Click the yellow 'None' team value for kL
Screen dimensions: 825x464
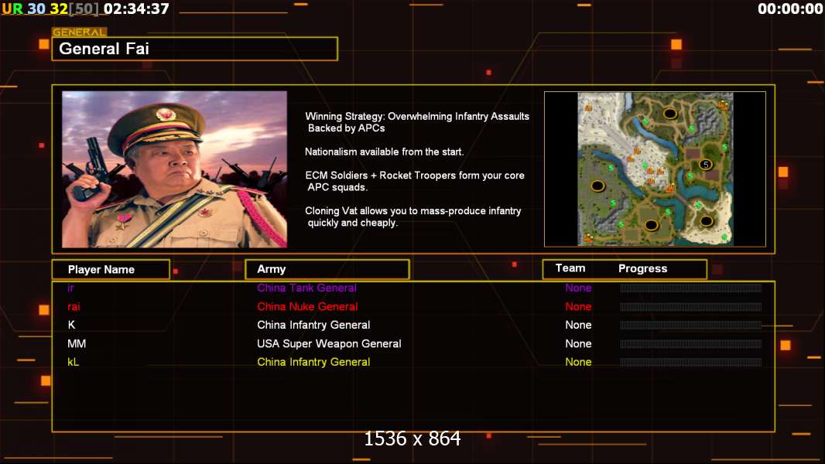tap(578, 362)
